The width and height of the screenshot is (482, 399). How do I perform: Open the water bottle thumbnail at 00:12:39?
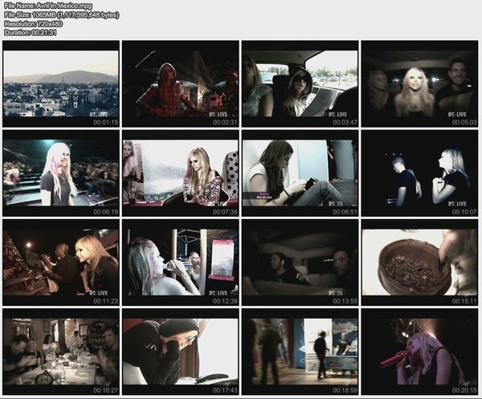[x=181, y=263]
